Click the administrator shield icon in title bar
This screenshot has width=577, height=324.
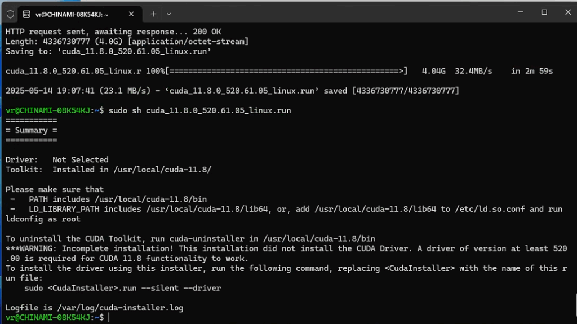(10, 14)
